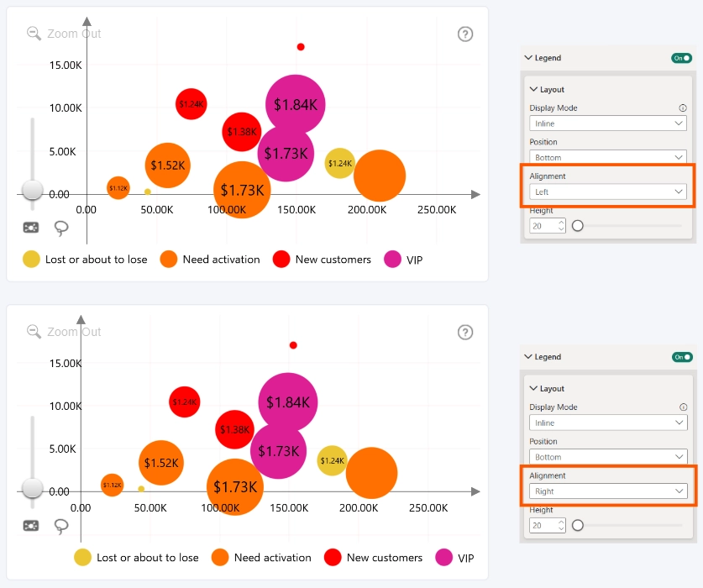
Task: Open the Alignment dropdown set to Left
Action: (x=608, y=192)
